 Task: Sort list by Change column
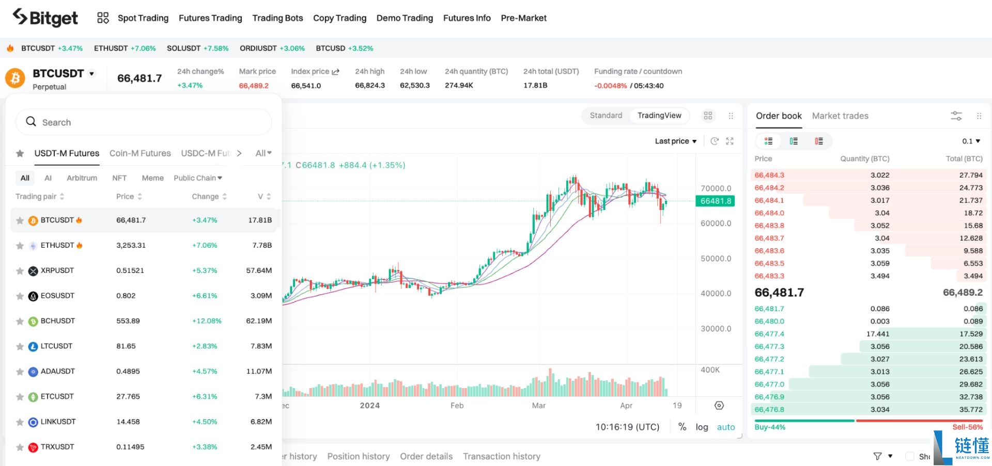[209, 197]
